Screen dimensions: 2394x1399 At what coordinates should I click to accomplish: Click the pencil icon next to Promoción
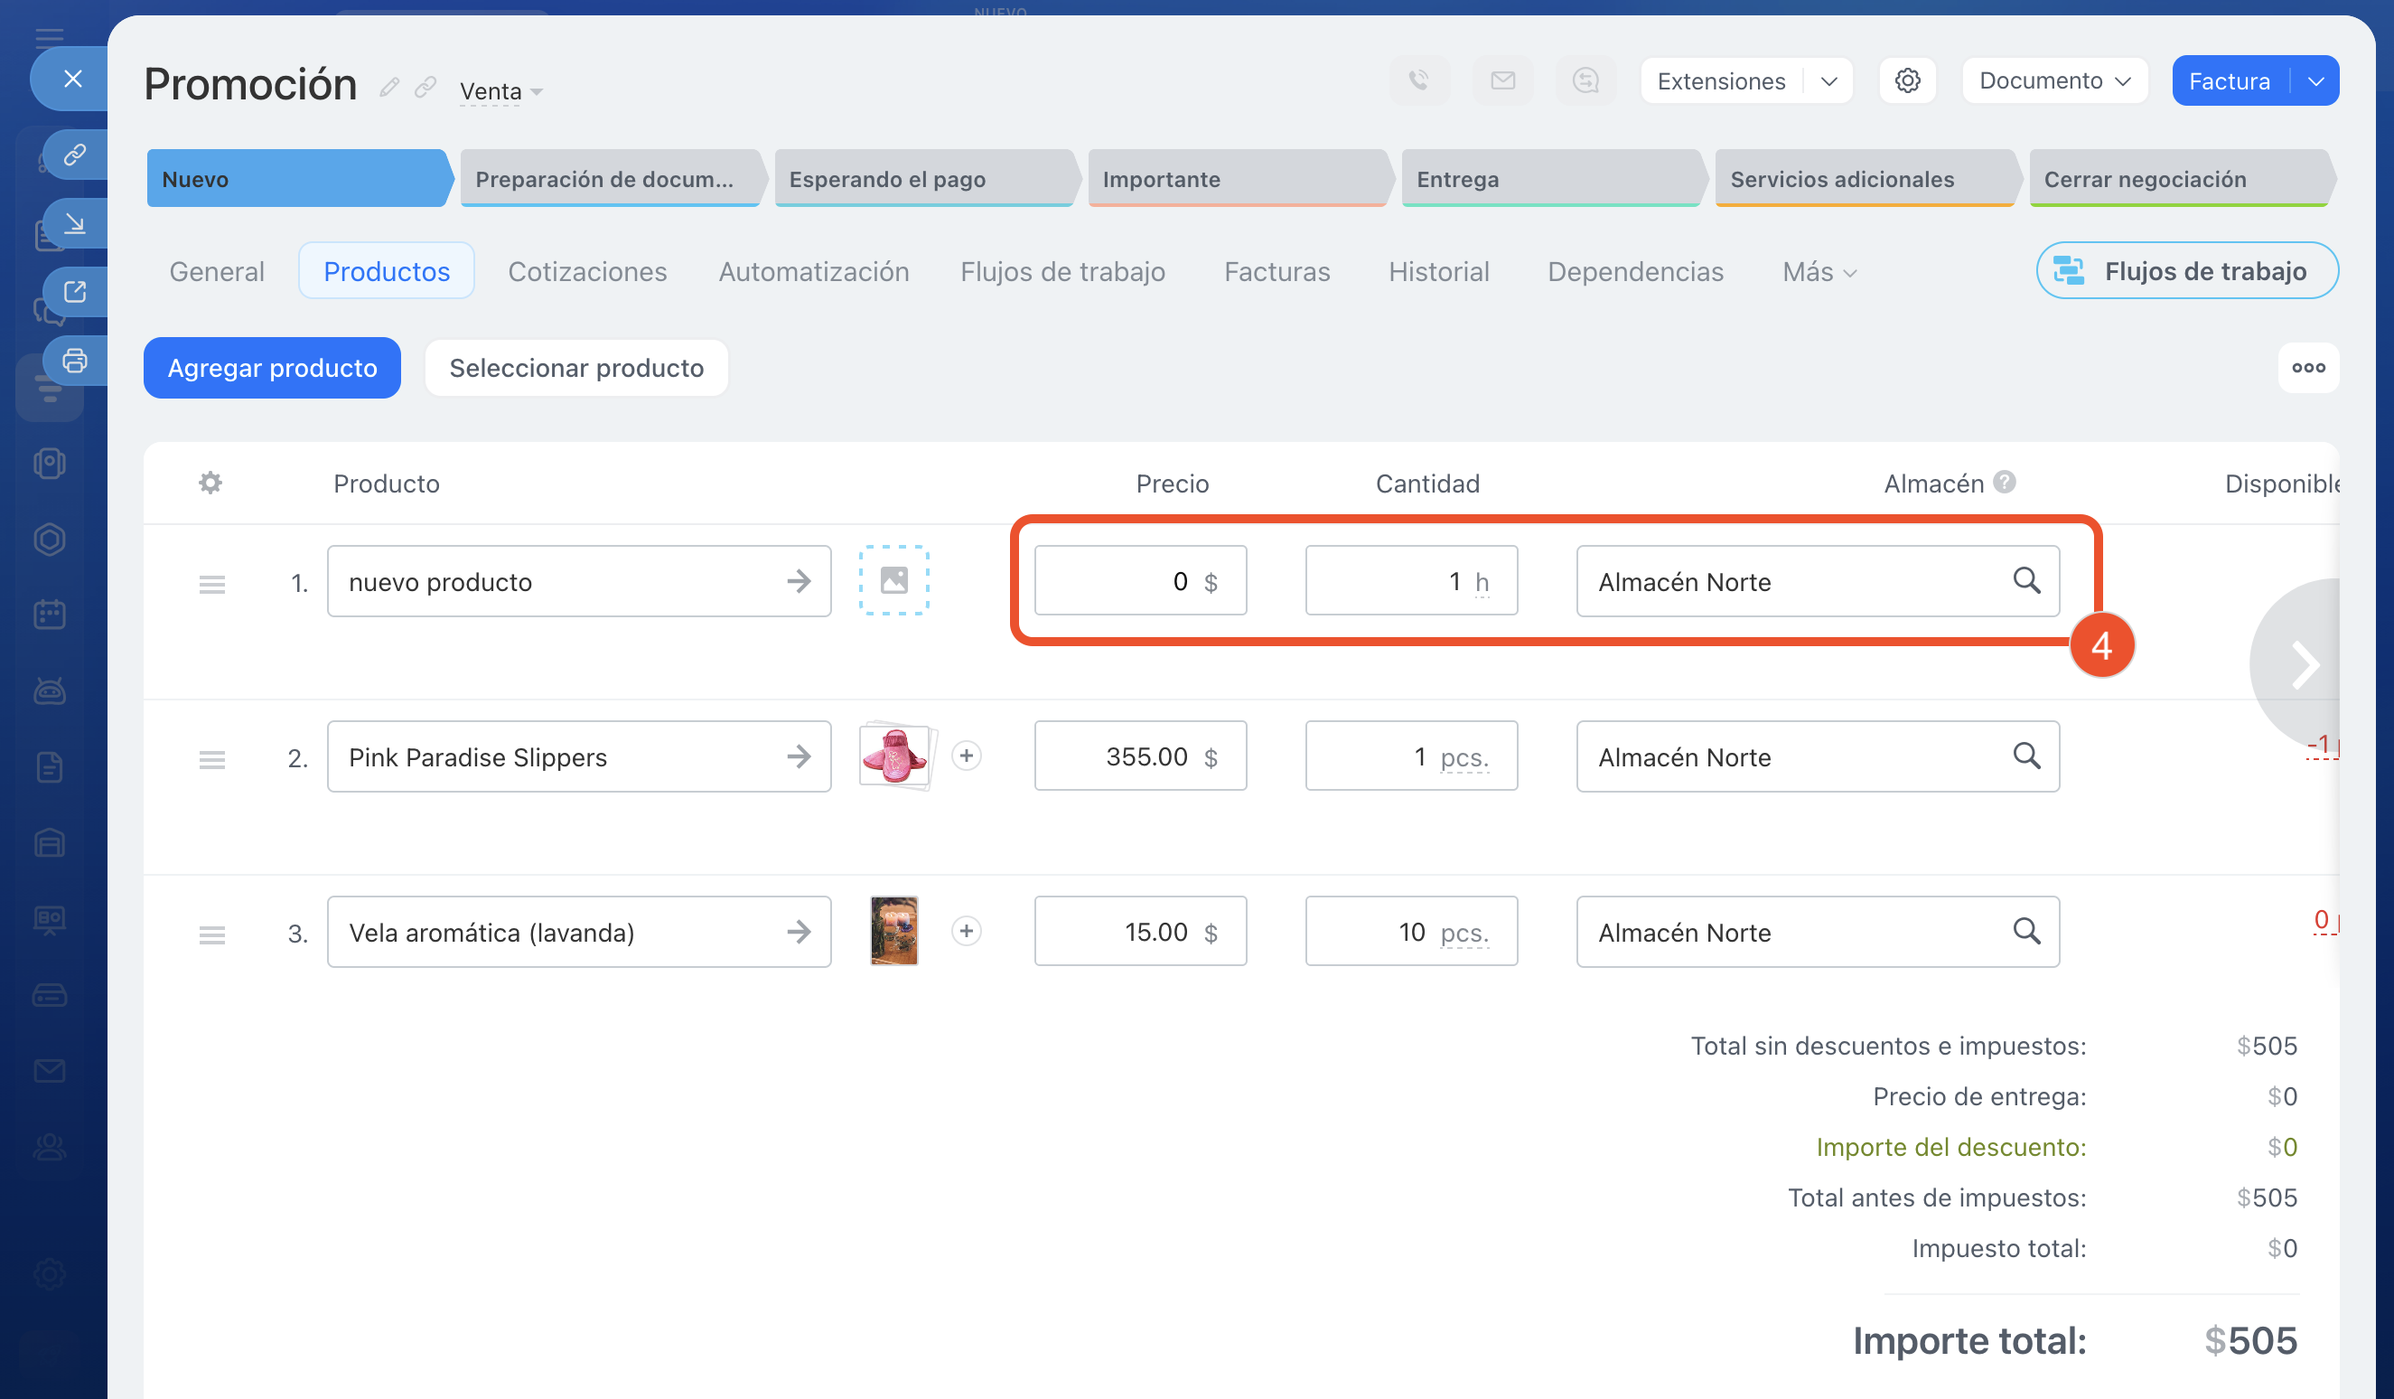coord(388,89)
